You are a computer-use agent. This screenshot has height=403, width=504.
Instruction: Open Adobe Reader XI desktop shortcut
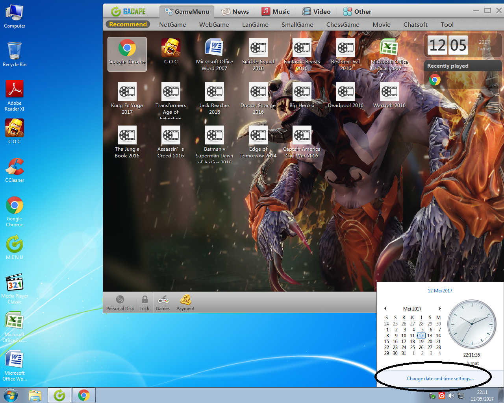pyautogui.click(x=15, y=96)
